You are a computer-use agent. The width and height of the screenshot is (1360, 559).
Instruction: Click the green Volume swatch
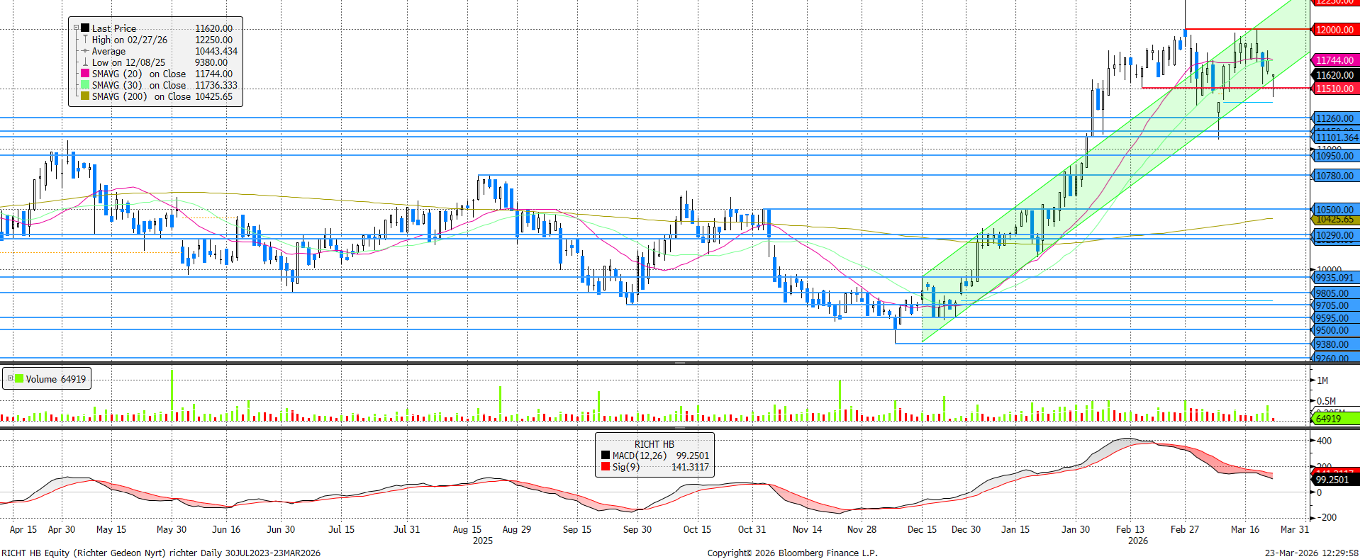[20, 379]
